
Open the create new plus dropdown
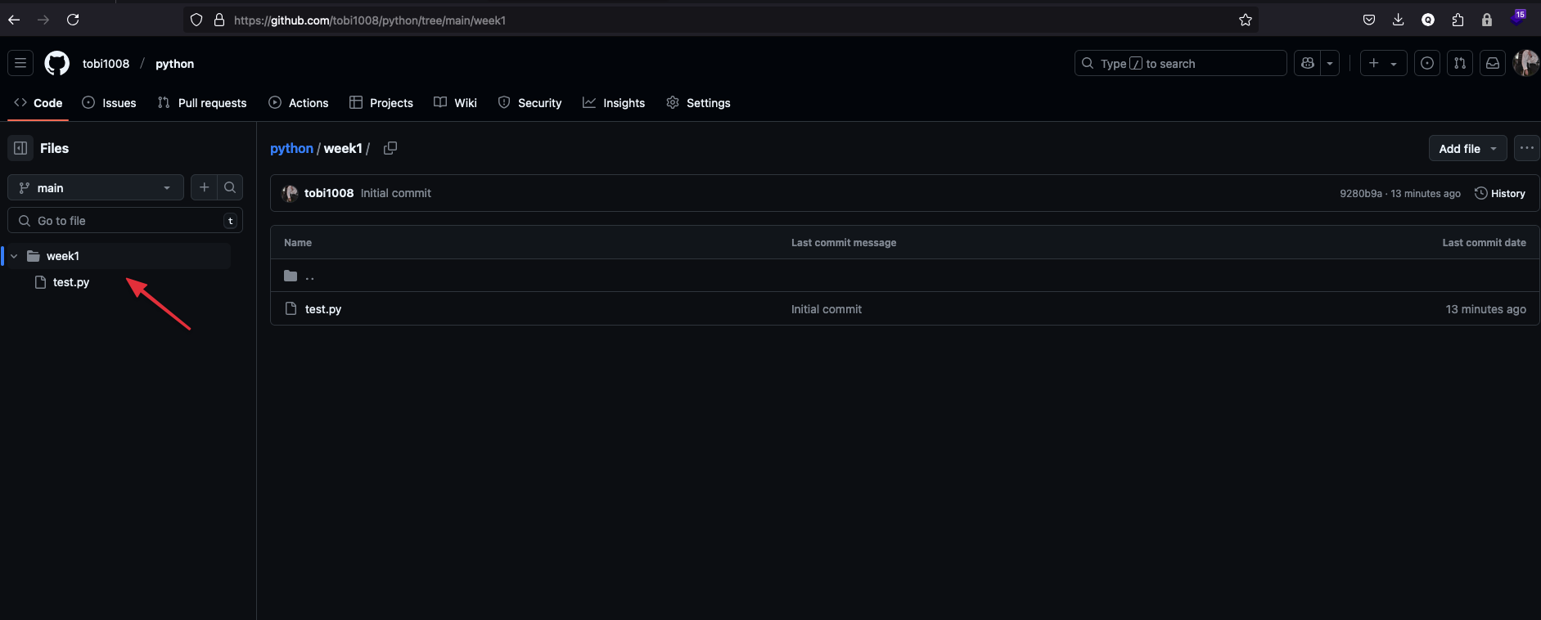(x=1383, y=63)
